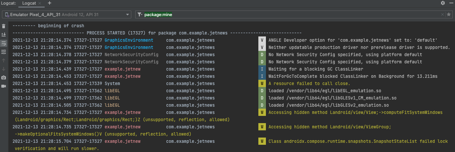Click the previous occurrence up arrow
This screenshot has width=455, height=152.
(4, 60)
